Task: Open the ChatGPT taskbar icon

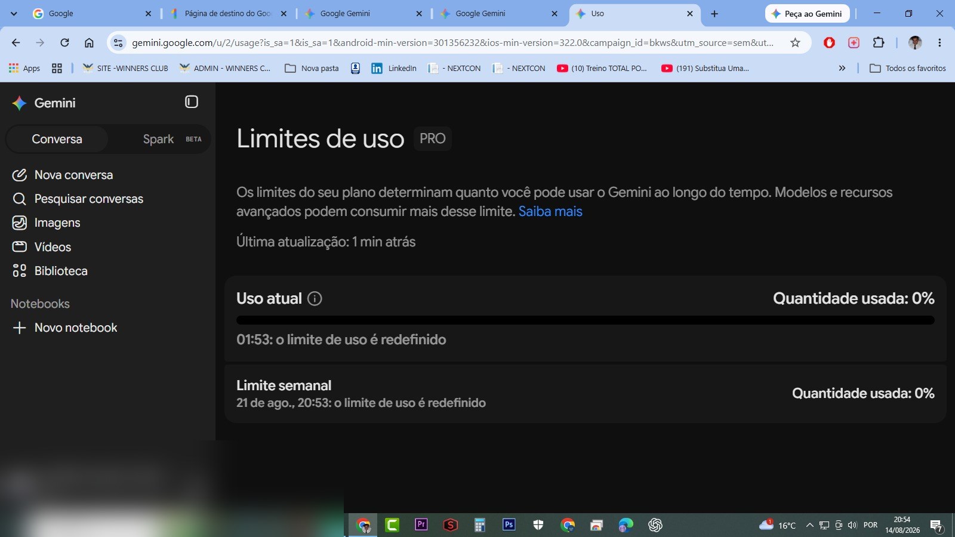Action: click(655, 524)
